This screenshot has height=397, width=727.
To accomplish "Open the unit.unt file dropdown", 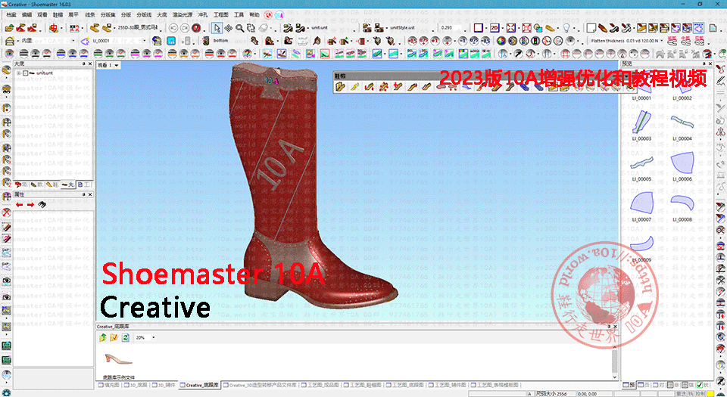I will [x=354, y=29].
